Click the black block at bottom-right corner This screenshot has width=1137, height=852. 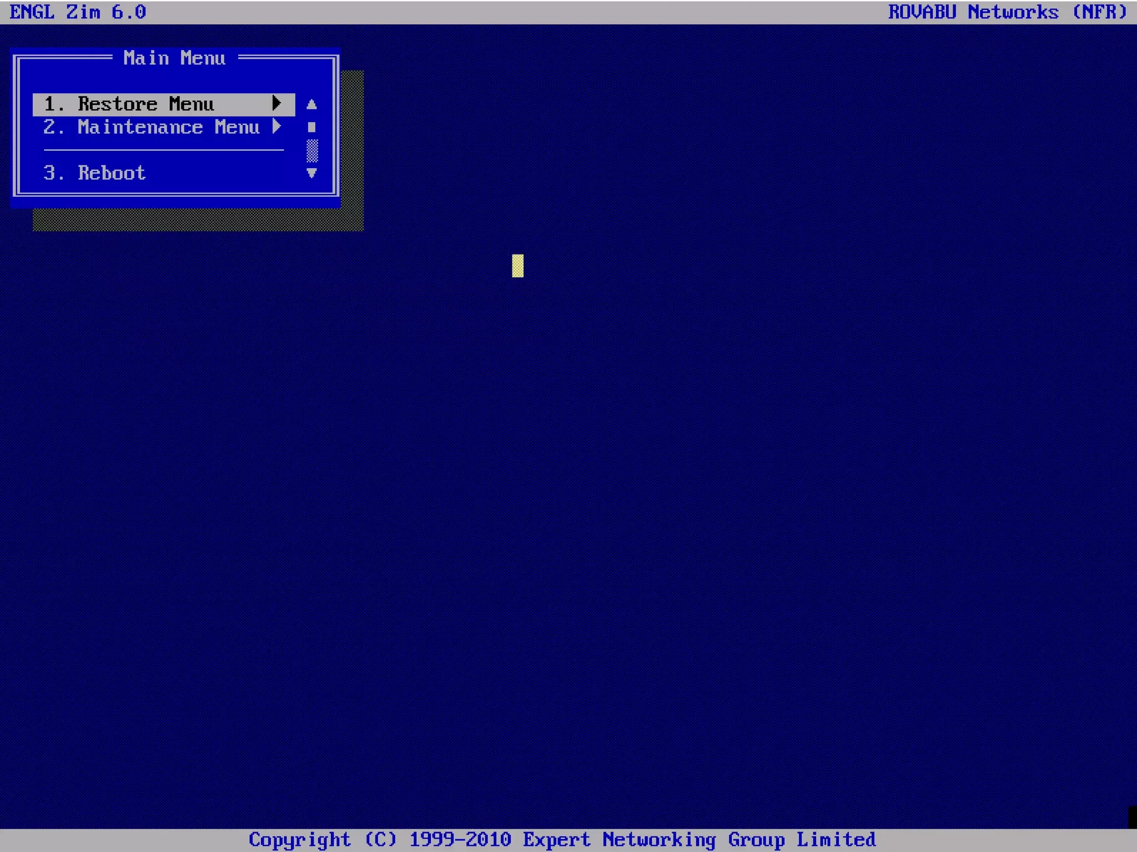tap(1132, 817)
